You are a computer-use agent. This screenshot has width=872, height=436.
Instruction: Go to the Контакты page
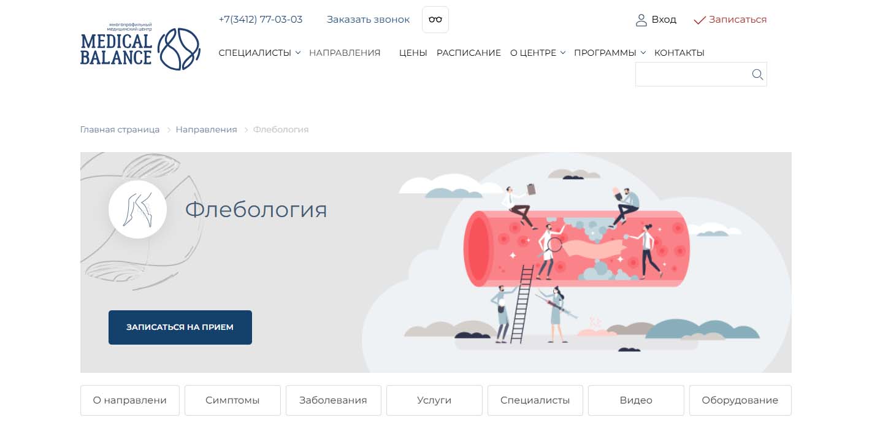click(x=679, y=53)
